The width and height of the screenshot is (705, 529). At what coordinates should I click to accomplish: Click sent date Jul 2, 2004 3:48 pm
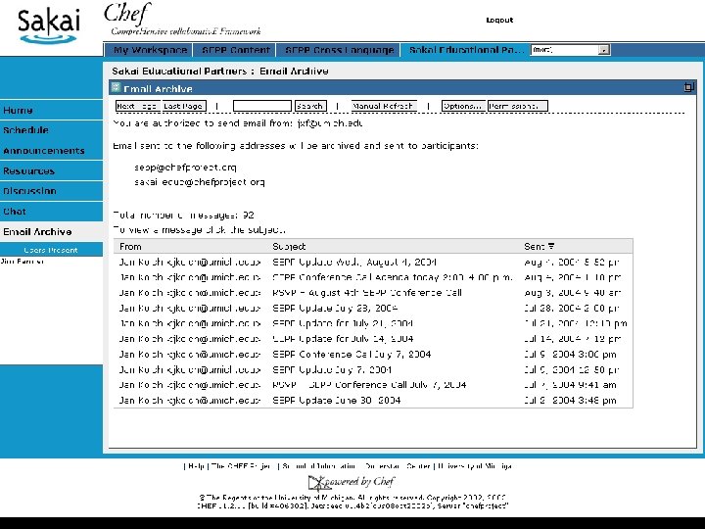point(570,401)
